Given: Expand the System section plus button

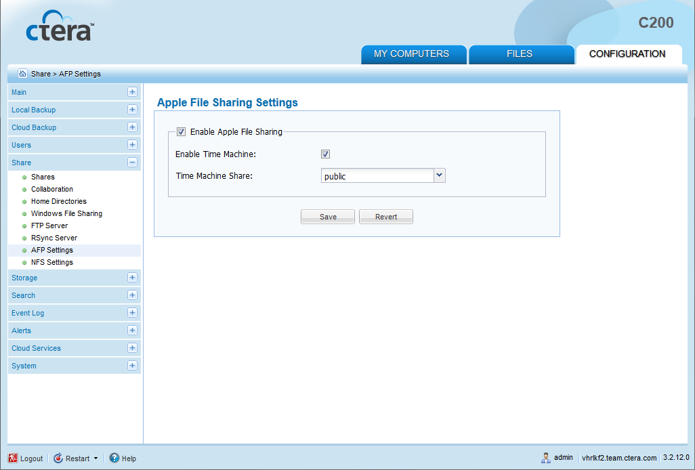Looking at the screenshot, I should point(132,366).
